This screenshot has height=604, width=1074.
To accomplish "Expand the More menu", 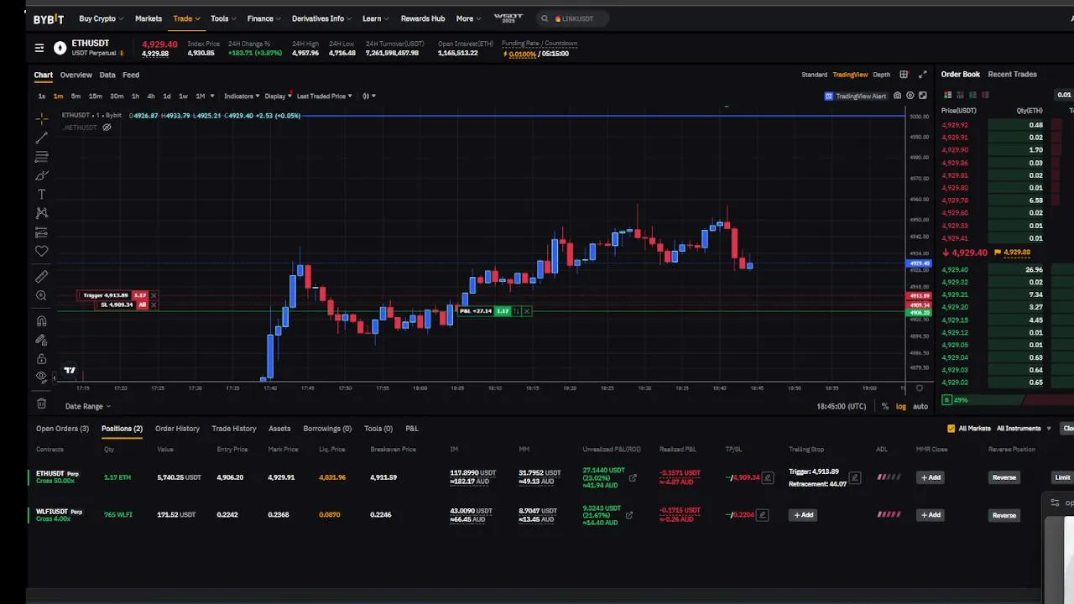I will pos(468,18).
